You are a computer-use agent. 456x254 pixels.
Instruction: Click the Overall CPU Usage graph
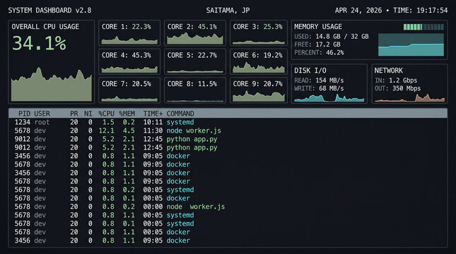pos(52,84)
